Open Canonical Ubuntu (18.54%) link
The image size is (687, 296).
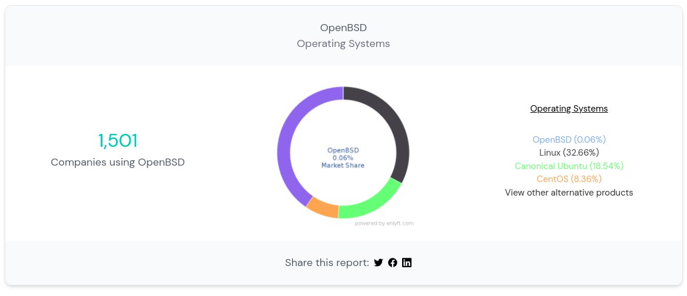click(569, 166)
